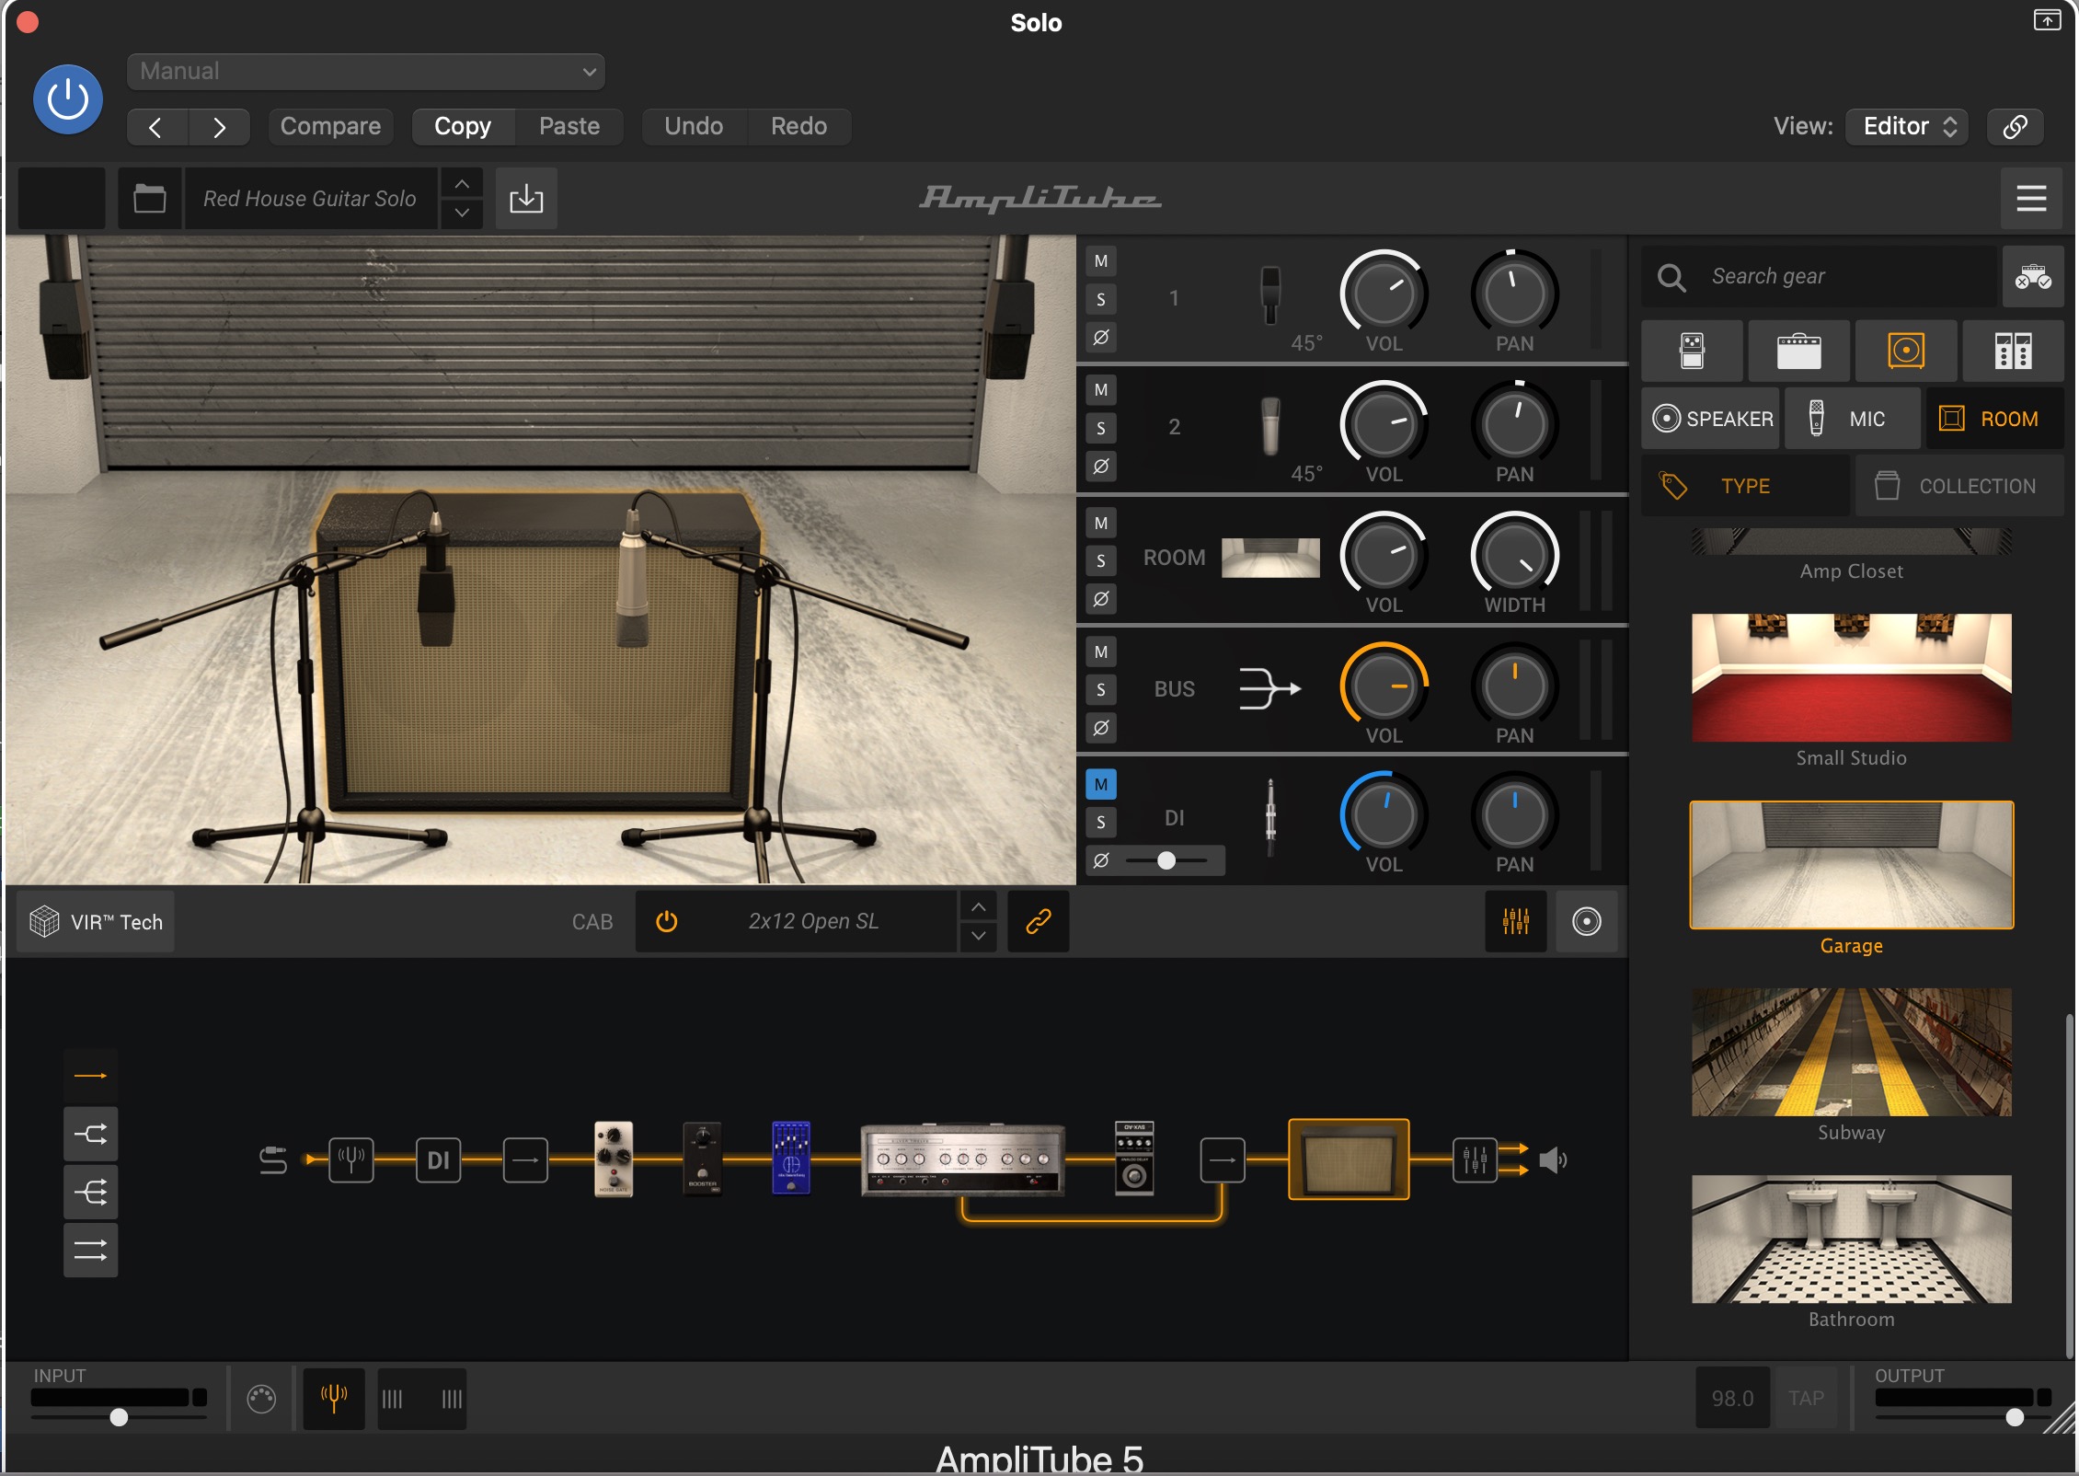This screenshot has width=2079, height=1476.
Task: Select the amp head gear category
Action: tap(1798, 351)
